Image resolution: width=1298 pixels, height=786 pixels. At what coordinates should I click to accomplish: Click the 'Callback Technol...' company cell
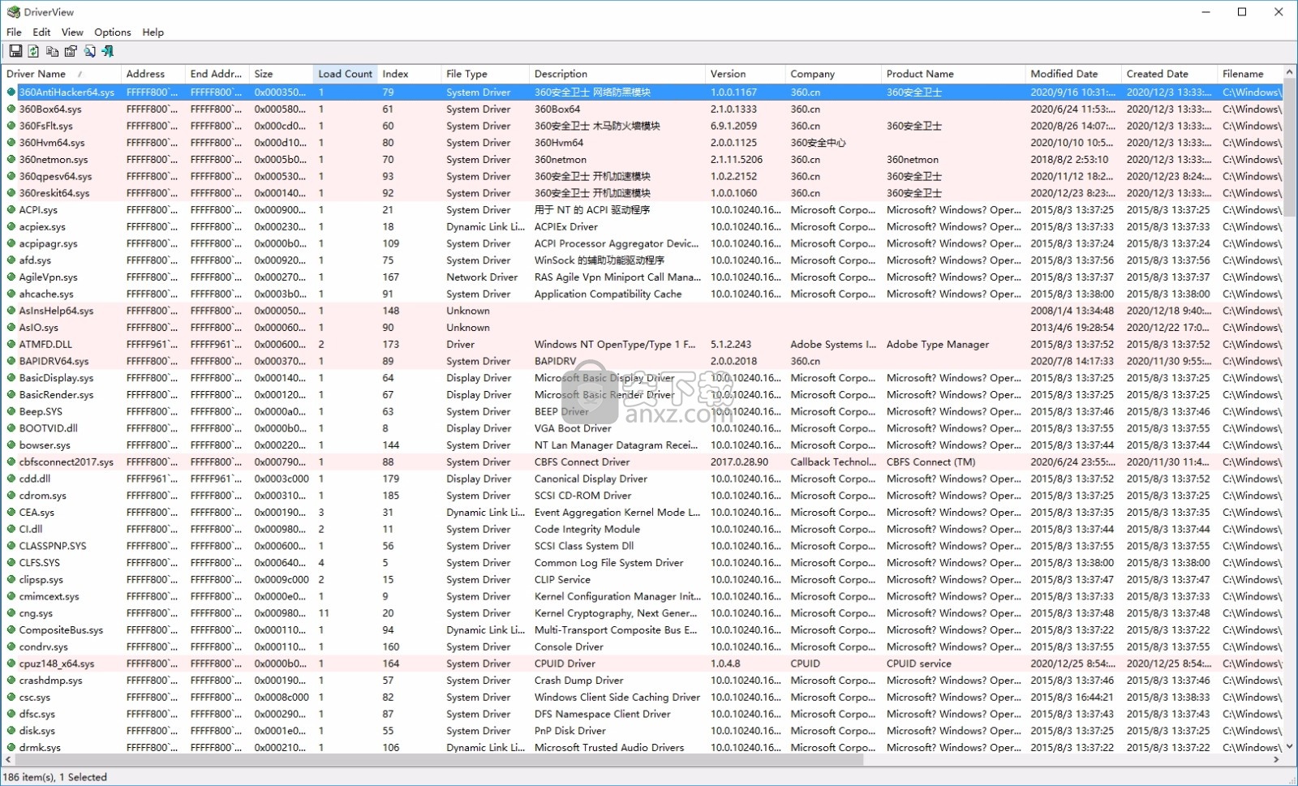click(834, 462)
